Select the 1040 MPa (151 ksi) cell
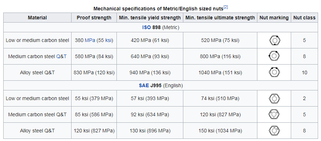The height and width of the screenshot is (141, 321). [x=220, y=72]
